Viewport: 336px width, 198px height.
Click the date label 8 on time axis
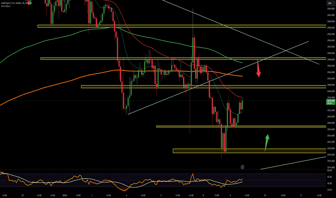tap(203, 195)
